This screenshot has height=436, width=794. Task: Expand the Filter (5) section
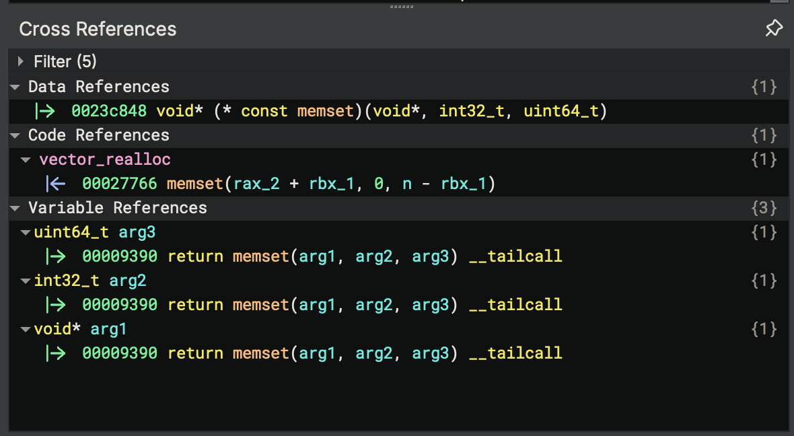click(x=20, y=62)
